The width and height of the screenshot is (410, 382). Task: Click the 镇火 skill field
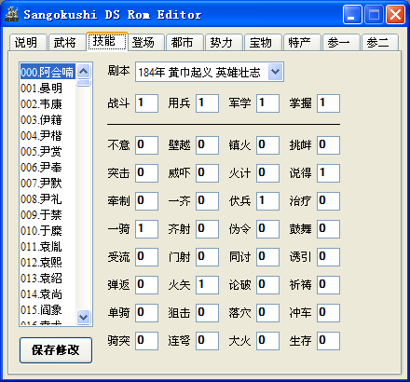pyautogui.click(x=267, y=145)
